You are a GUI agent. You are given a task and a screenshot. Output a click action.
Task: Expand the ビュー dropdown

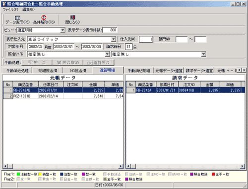pyautogui.click(x=62, y=30)
